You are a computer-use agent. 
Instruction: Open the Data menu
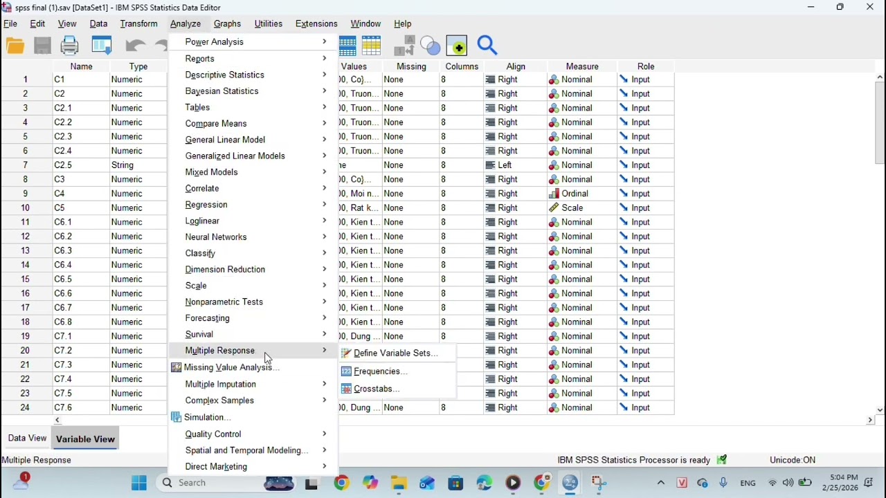[98, 24]
